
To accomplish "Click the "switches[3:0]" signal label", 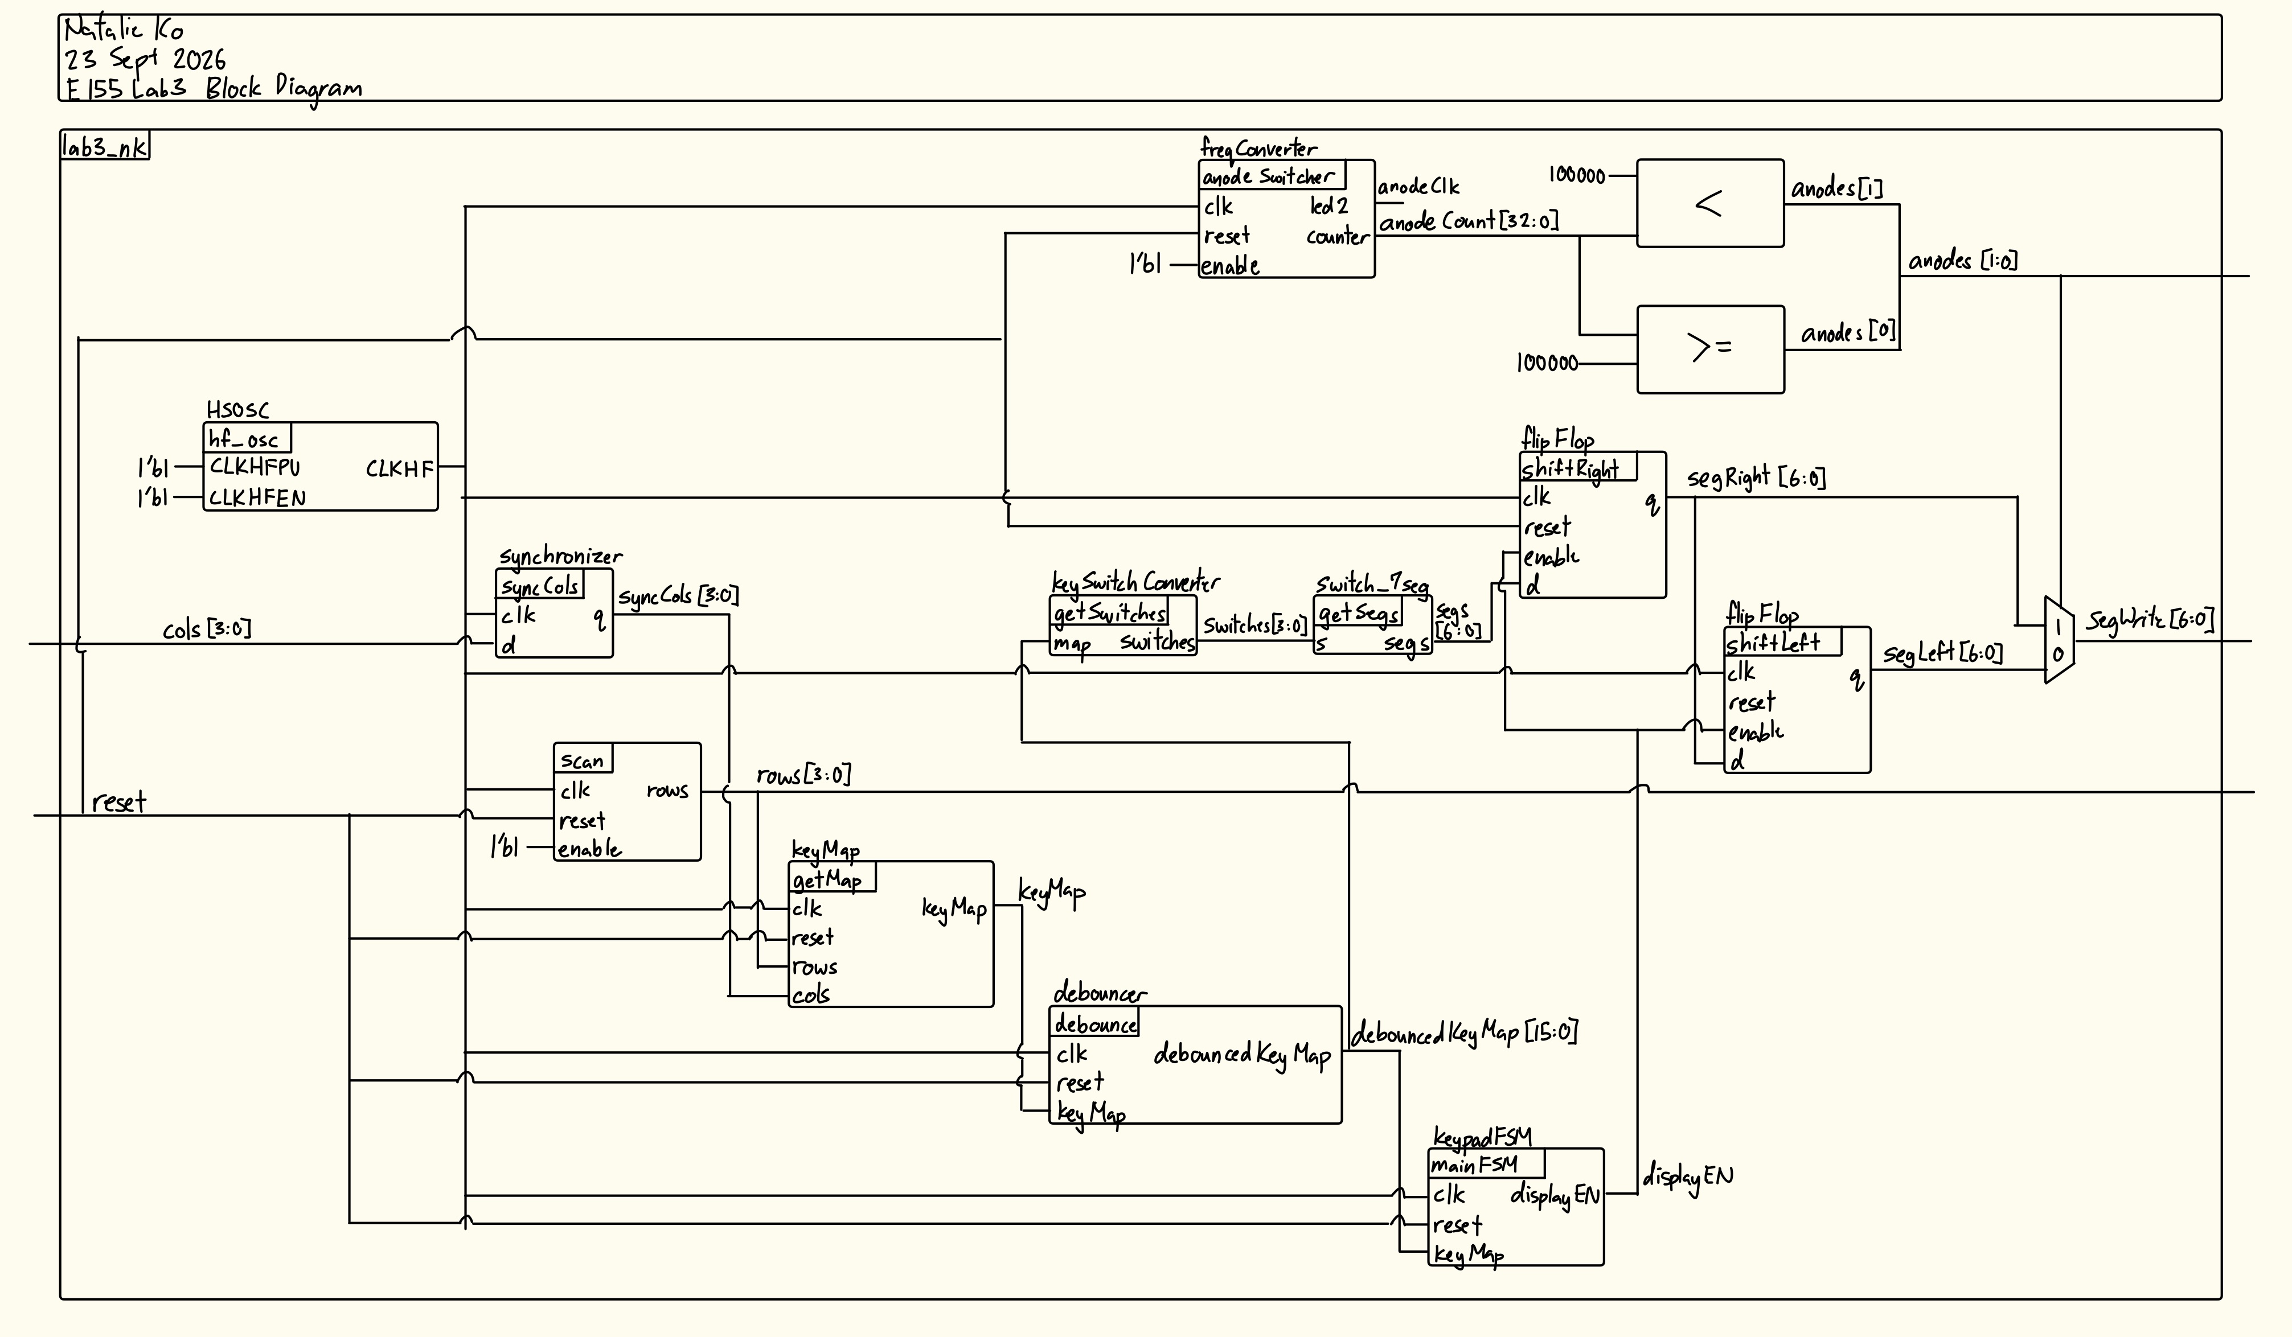I will [x=1255, y=624].
